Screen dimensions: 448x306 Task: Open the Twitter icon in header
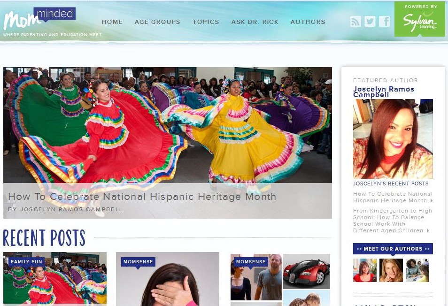pos(370,22)
